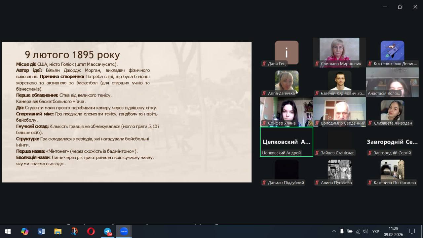
Task: Open the system volume control
Action: 365,231
